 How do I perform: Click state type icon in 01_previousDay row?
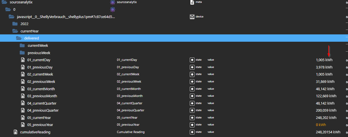[192, 67]
